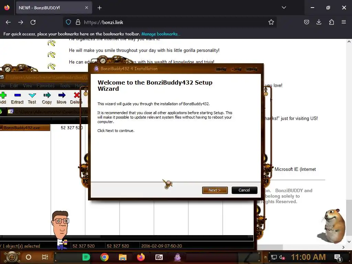Viewport: 352px width, 264px height.
Task: Click the page scroll up arrow
Action: 349,42
